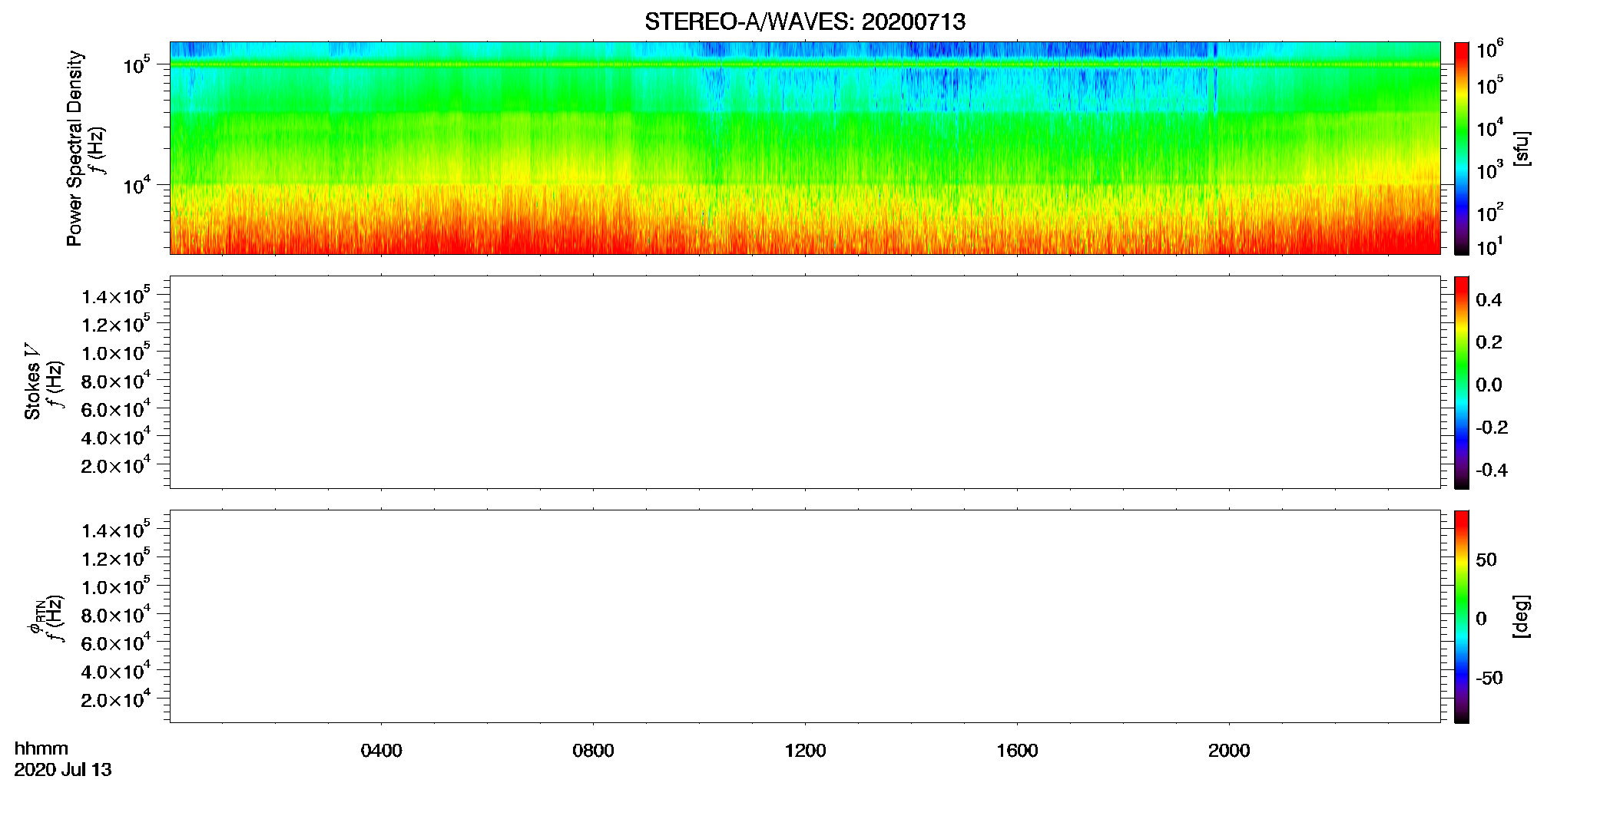Click the hhmm axis label
Image resolution: width=1610 pixels, height=829 pixels.
pyautogui.click(x=41, y=748)
